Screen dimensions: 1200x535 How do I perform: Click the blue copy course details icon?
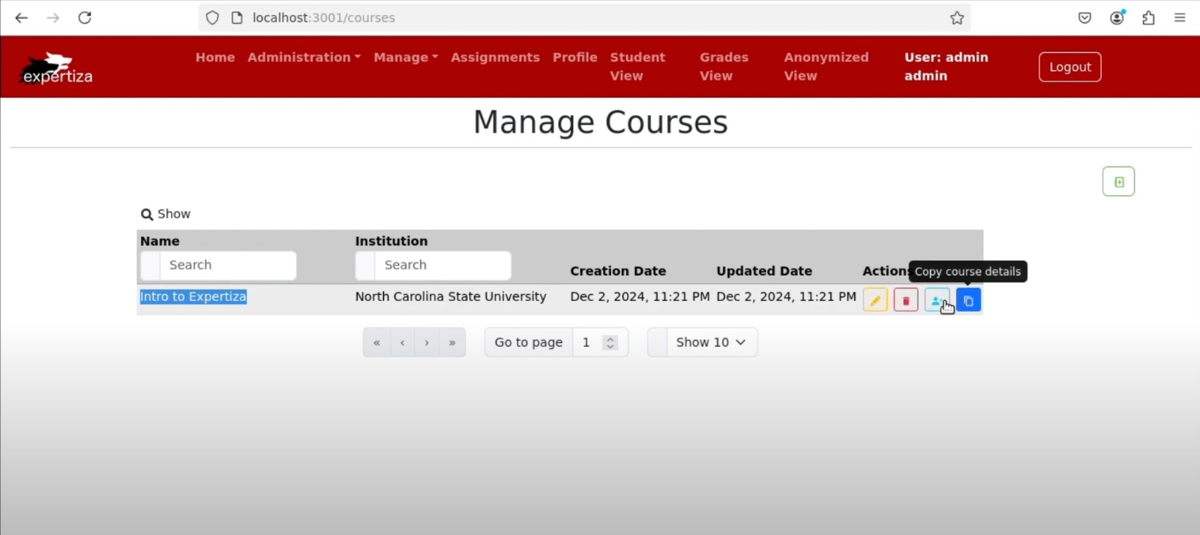tap(968, 300)
